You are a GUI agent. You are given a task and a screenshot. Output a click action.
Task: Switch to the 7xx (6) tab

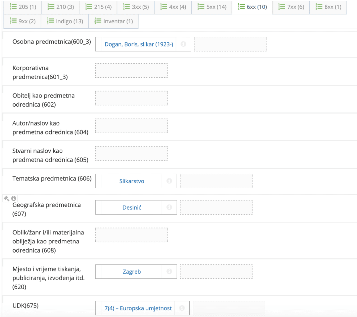290,7
